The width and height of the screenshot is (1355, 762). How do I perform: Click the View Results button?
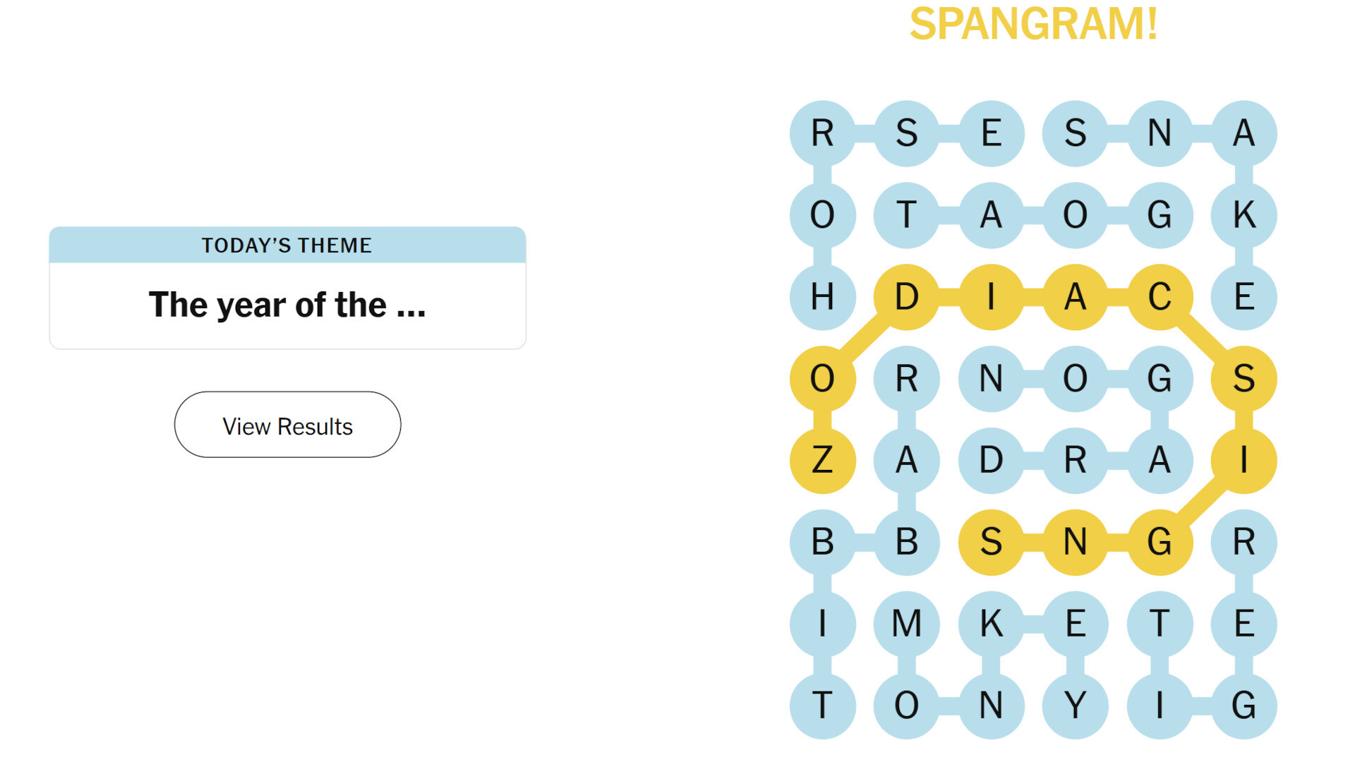point(287,425)
